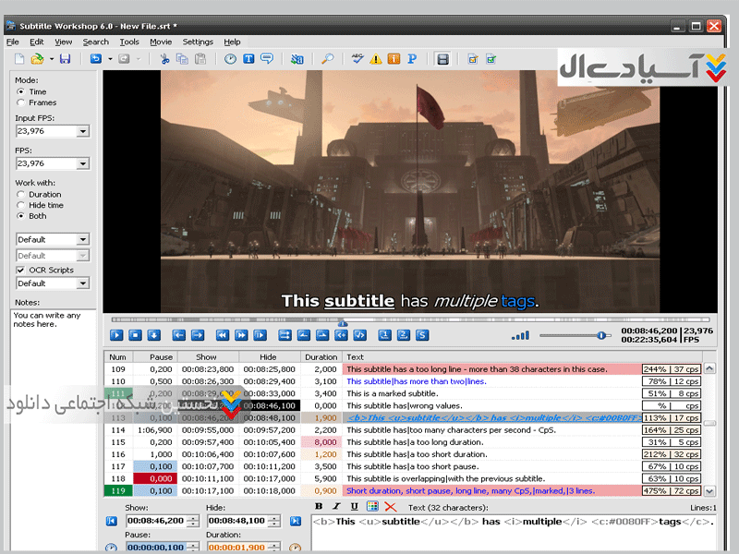Open the Default dropdown below OCR Scripts
This screenshot has width=739, height=554.
(x=83, y=283)
